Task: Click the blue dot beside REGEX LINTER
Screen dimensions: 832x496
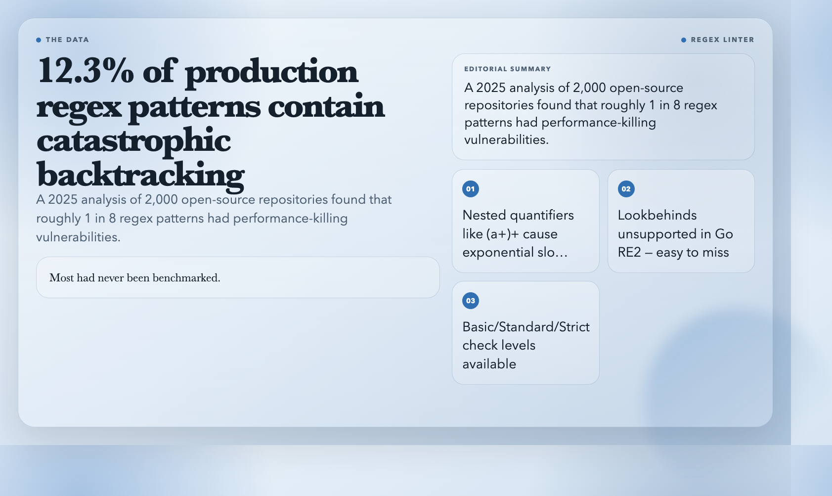Action: tap(684, 40)
